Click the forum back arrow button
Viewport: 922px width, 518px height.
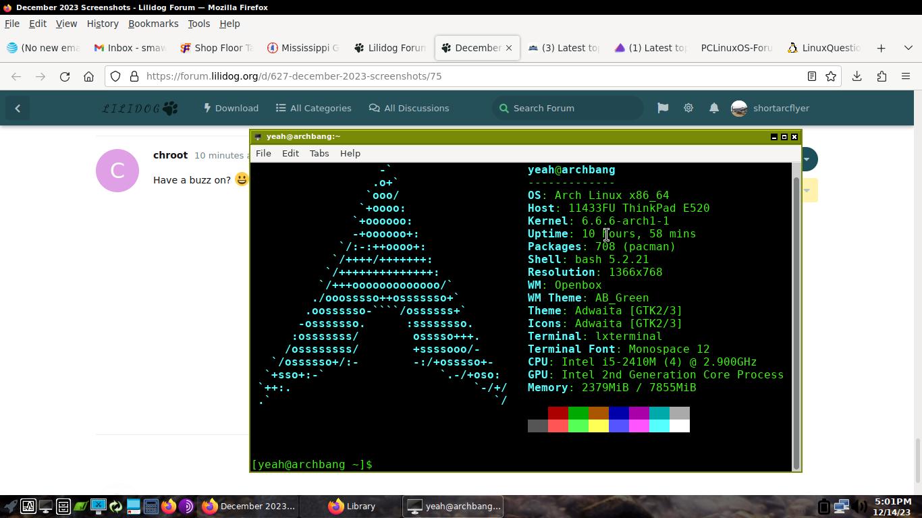click(18, 108)
